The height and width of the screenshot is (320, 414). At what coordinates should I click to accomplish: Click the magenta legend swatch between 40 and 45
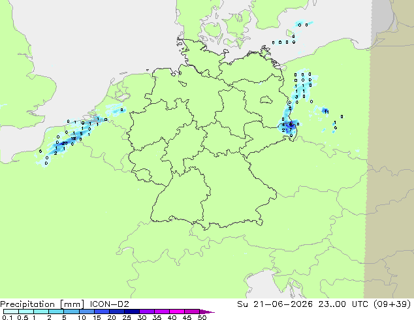(x=177, y=312)
